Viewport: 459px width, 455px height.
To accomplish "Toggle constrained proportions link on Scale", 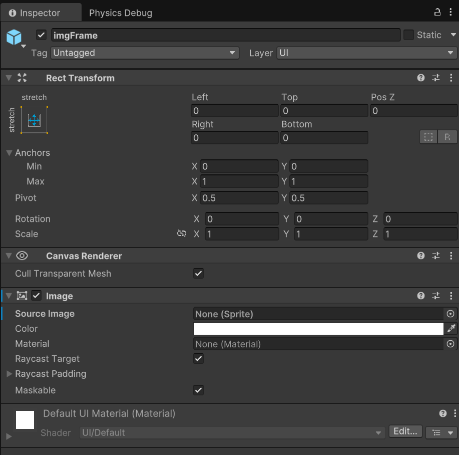I will [x=182, y=234].
